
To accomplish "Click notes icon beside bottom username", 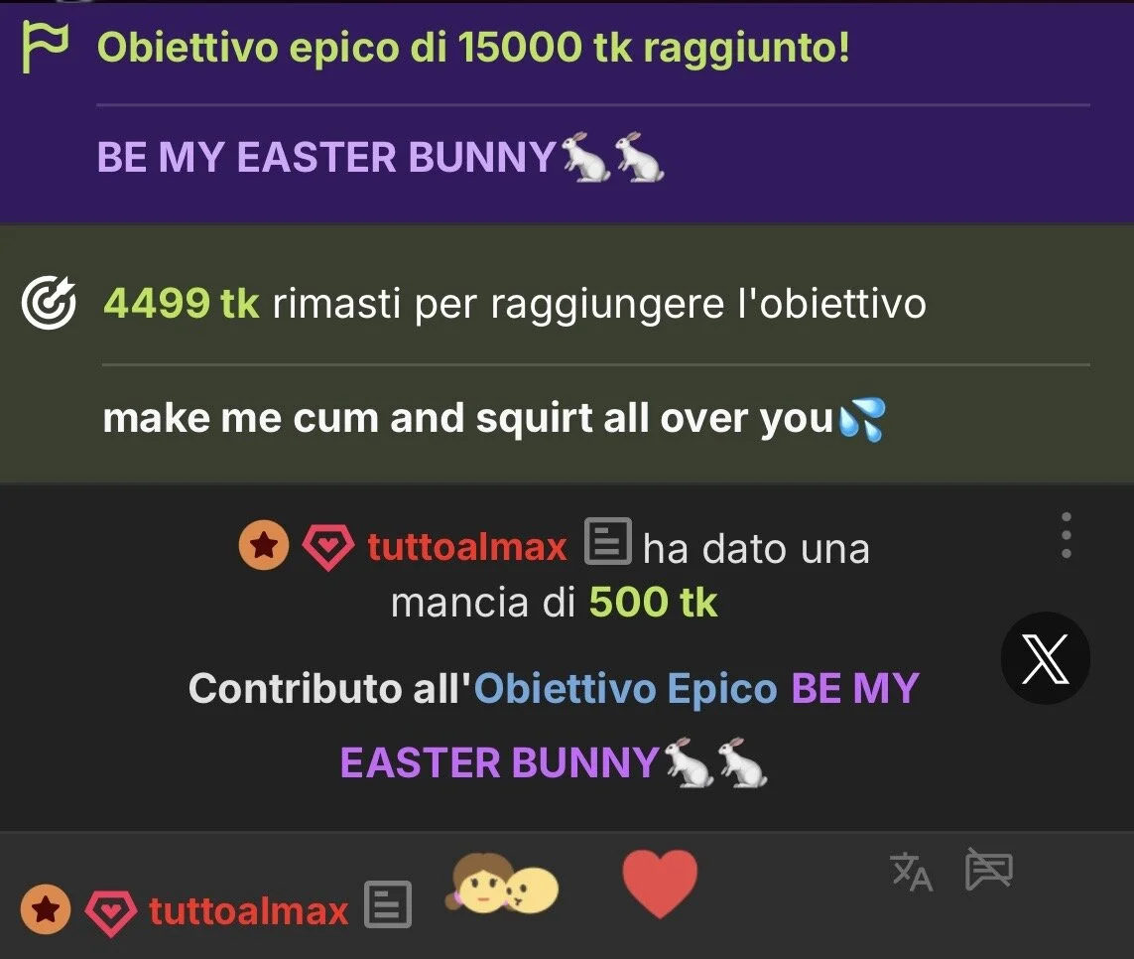I will 388,904.
